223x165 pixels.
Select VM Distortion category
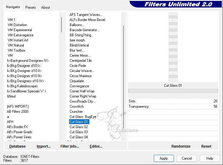[17, 25]
